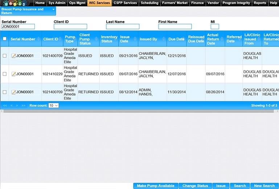
Task: Sort table by Serial Number sort arrows
Action: point(38,39)
